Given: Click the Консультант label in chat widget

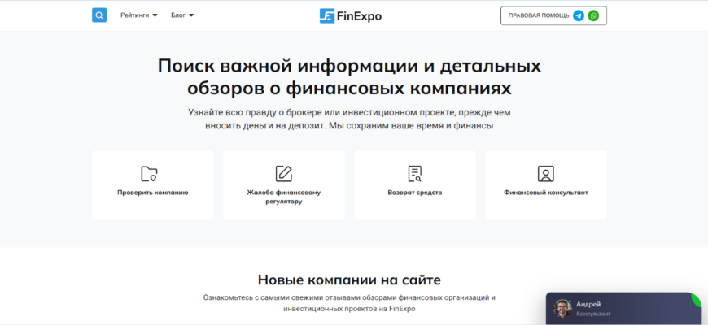Looking at the screenshot, I should [593, 314].
